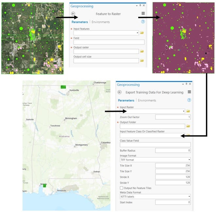Pin the Feature to Raster Geoprocessing pane

140,5
